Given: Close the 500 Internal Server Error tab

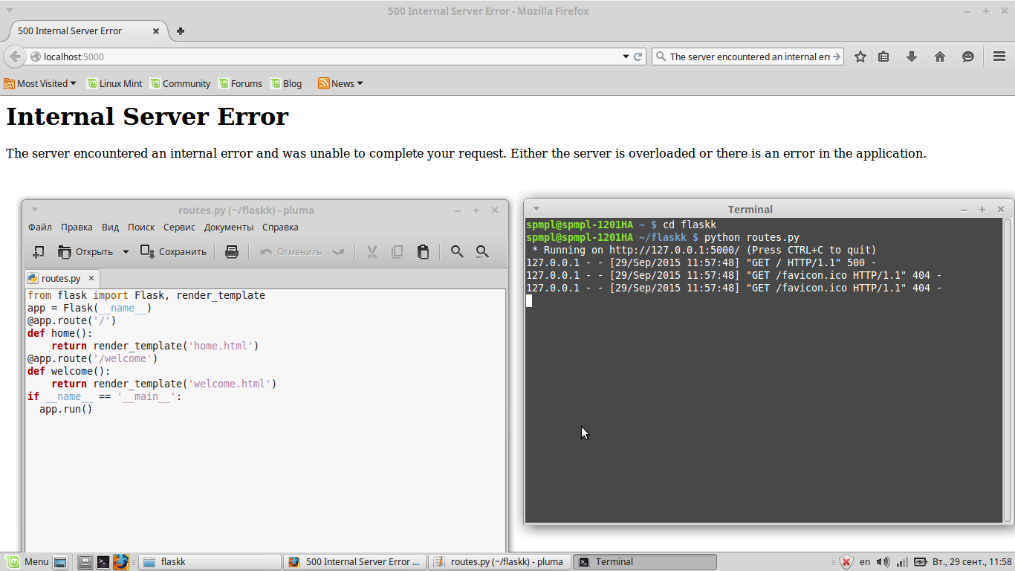Looking at the screenshot, I should [x=156, y=31].
